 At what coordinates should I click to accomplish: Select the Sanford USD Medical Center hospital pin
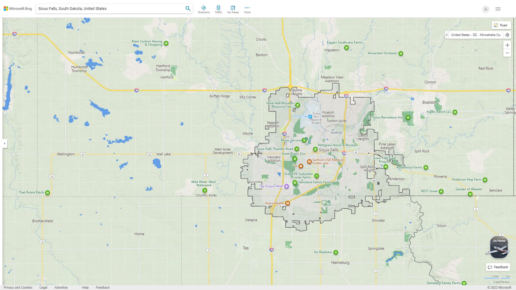pos(309,161)
